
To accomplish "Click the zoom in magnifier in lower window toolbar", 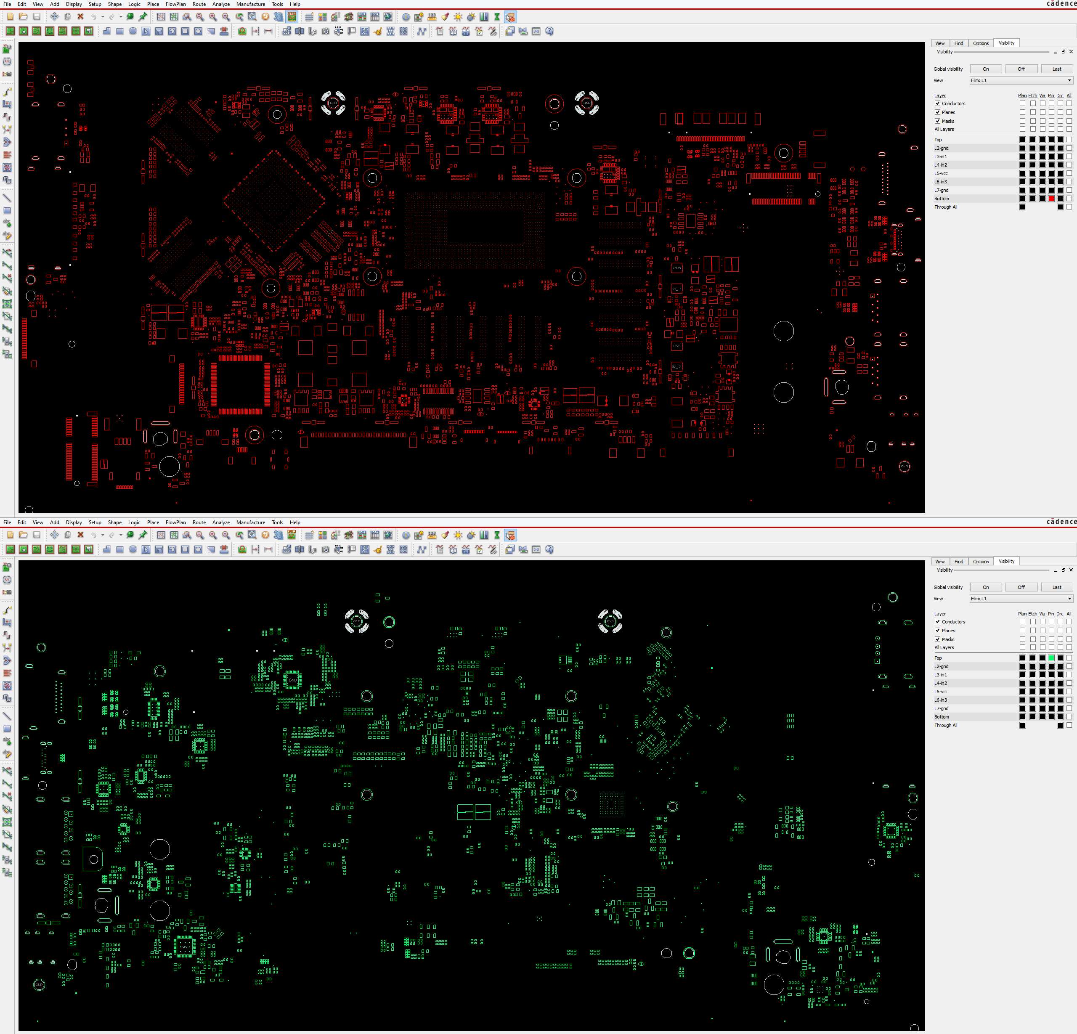I will click(212, 535).
